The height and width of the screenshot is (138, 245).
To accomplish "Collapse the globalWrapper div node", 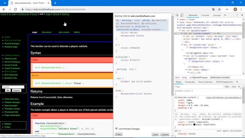I will coord(180,31).
